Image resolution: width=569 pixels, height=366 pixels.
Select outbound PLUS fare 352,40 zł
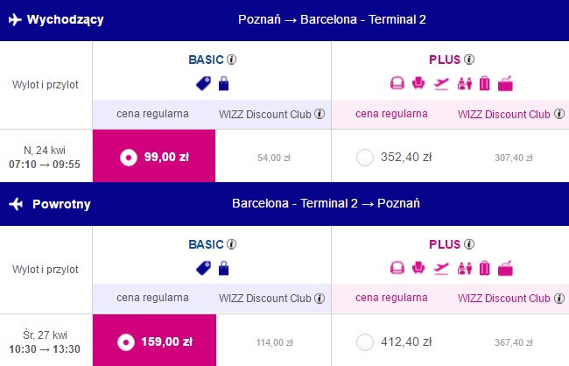pyautogui.click(x=365, y=158)
